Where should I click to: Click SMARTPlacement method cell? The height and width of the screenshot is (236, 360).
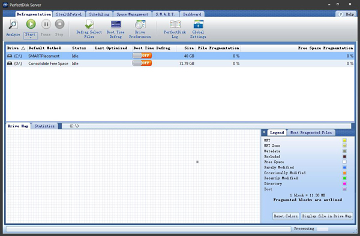[x=44, y=56]
